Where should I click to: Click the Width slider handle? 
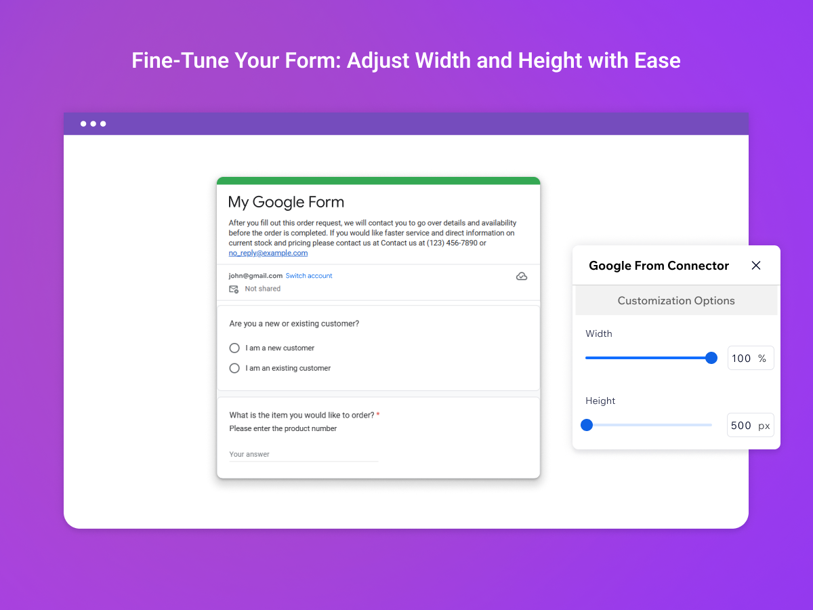point(711,358)
